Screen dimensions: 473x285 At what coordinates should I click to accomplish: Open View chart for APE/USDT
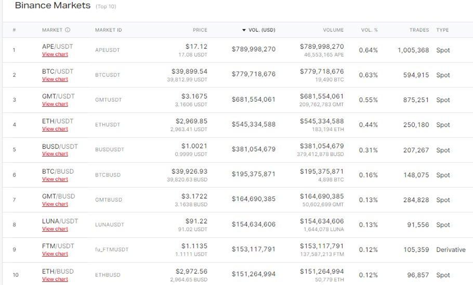coord(55,55)
